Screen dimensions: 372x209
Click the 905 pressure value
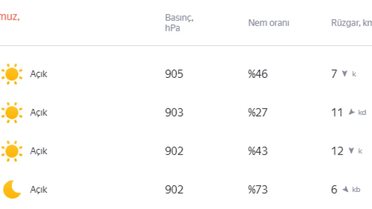[174, 74]
